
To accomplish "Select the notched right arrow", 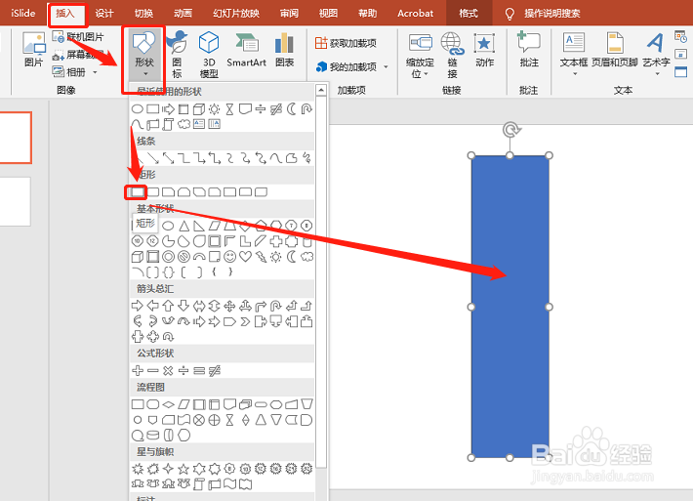I will [x=215, y=321].
